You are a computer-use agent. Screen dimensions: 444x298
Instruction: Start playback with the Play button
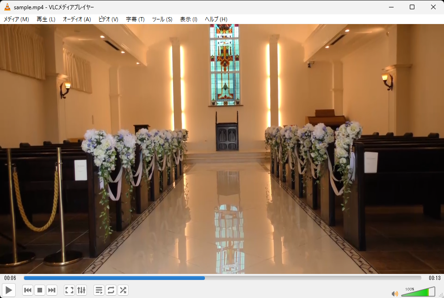(8, 290)
